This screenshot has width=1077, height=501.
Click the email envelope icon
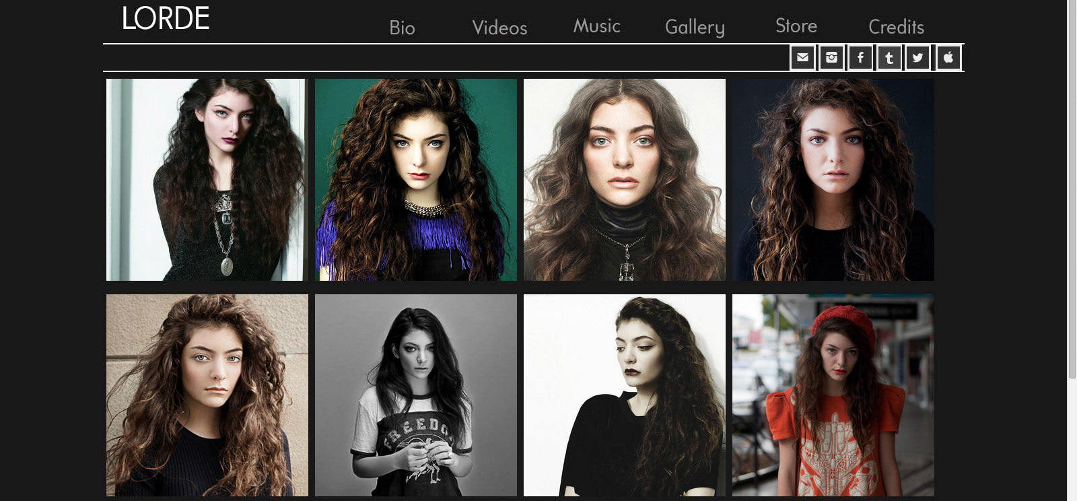pos(802,58)
